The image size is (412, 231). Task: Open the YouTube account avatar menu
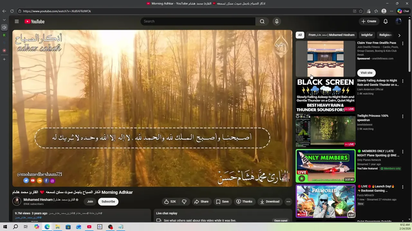click(x=398, y=21)
